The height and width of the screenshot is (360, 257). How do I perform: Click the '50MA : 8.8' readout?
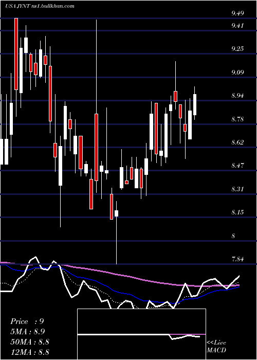(x=30, y=342)
